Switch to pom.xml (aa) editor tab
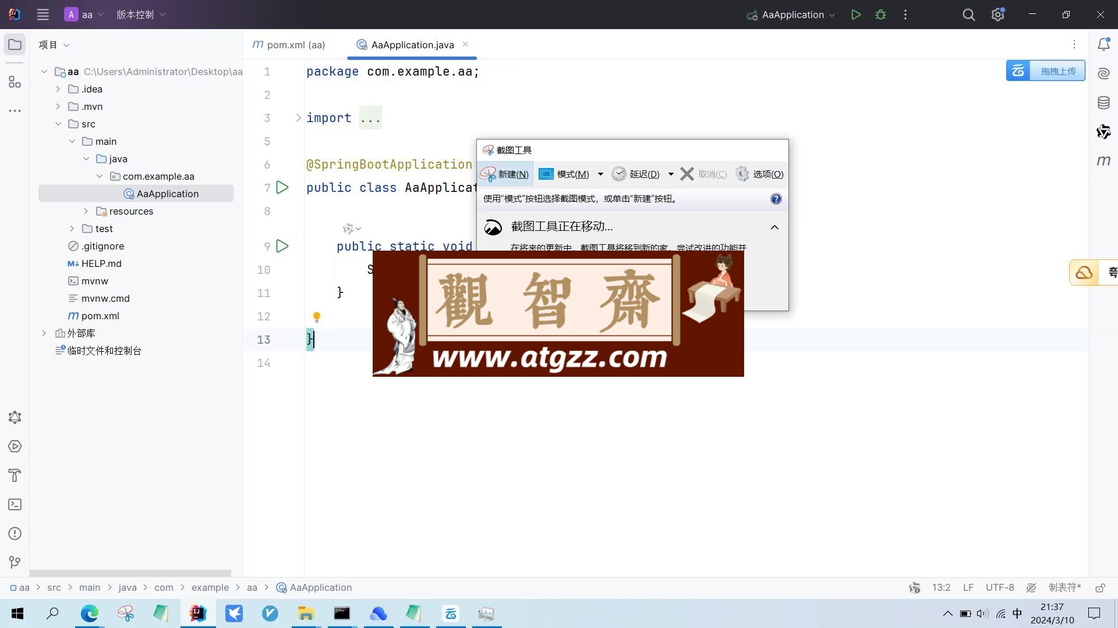 (x=289, y=45)
